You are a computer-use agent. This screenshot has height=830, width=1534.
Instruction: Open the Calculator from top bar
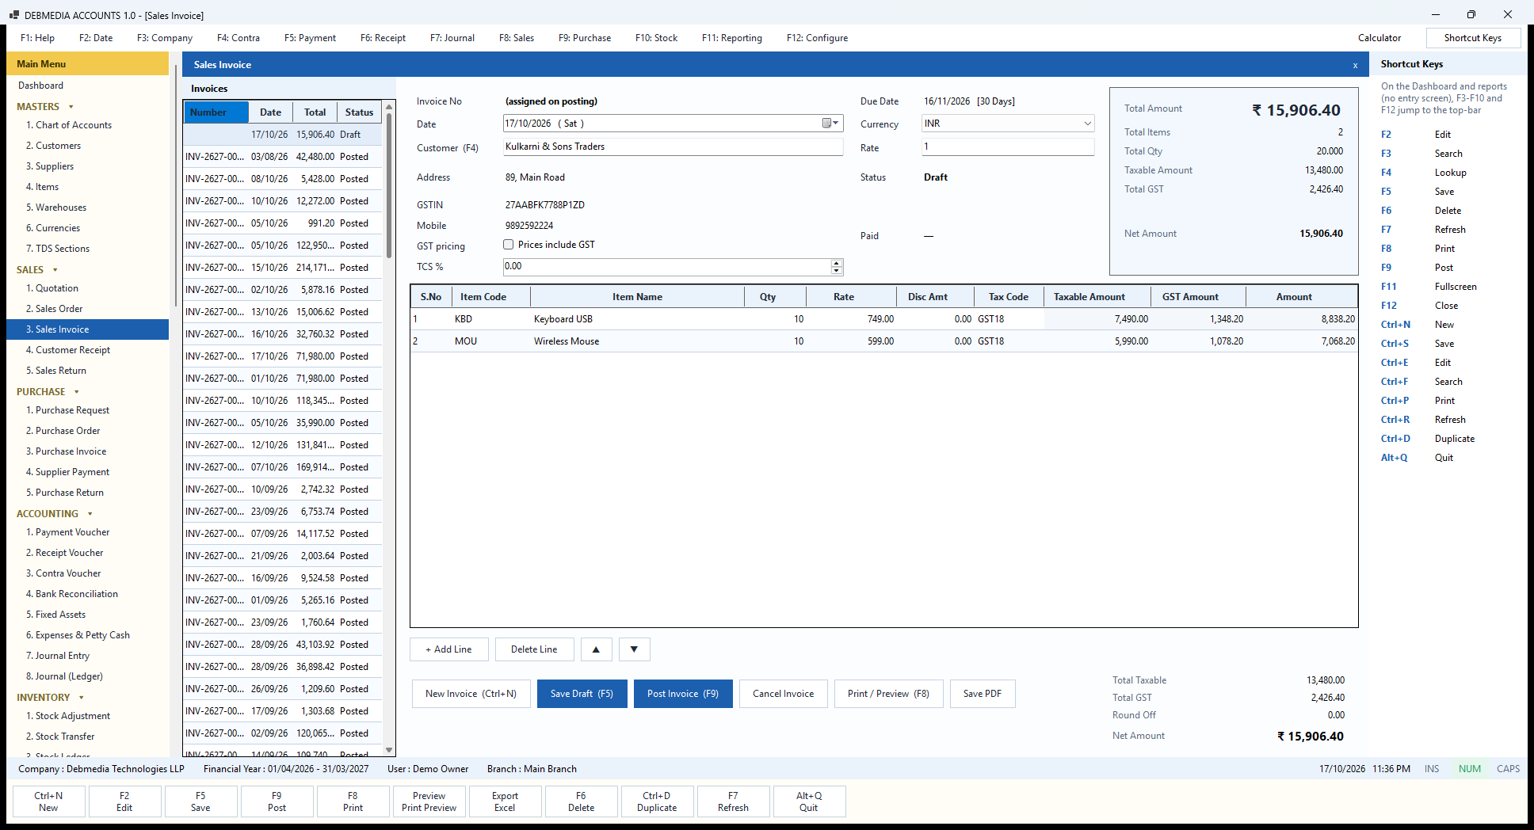click(x=1379, y=38)
